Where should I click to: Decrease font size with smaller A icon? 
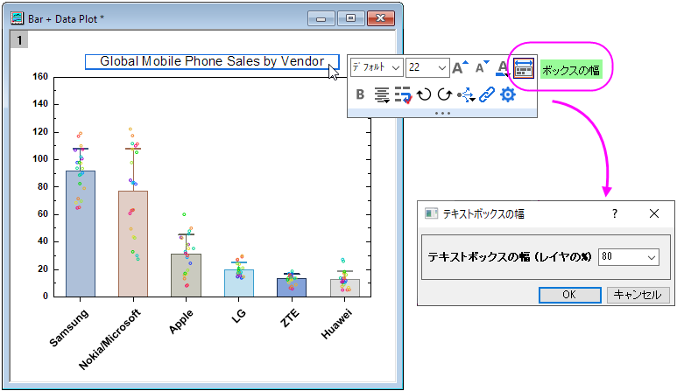click(x=482, y=67)
